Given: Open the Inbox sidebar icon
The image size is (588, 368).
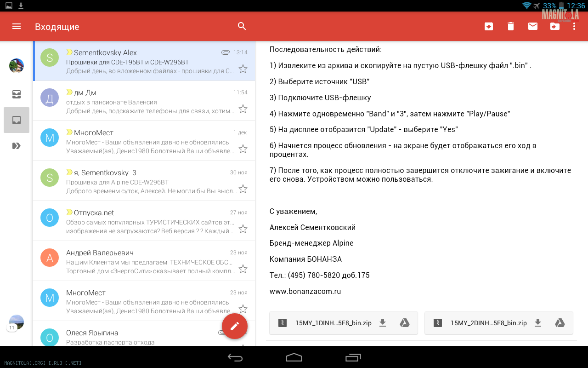Looking at the screenshot, I should (17, 120).
